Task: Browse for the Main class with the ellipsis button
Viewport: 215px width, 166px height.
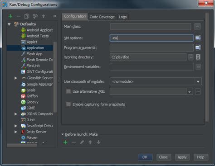Action: tap(197, 27)
